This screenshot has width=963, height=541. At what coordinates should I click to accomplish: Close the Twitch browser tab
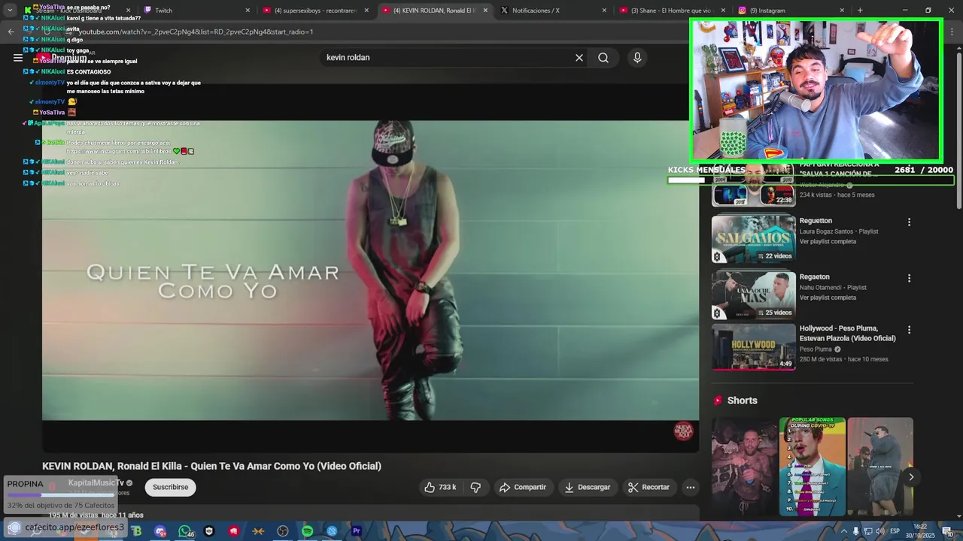(248, 11)
